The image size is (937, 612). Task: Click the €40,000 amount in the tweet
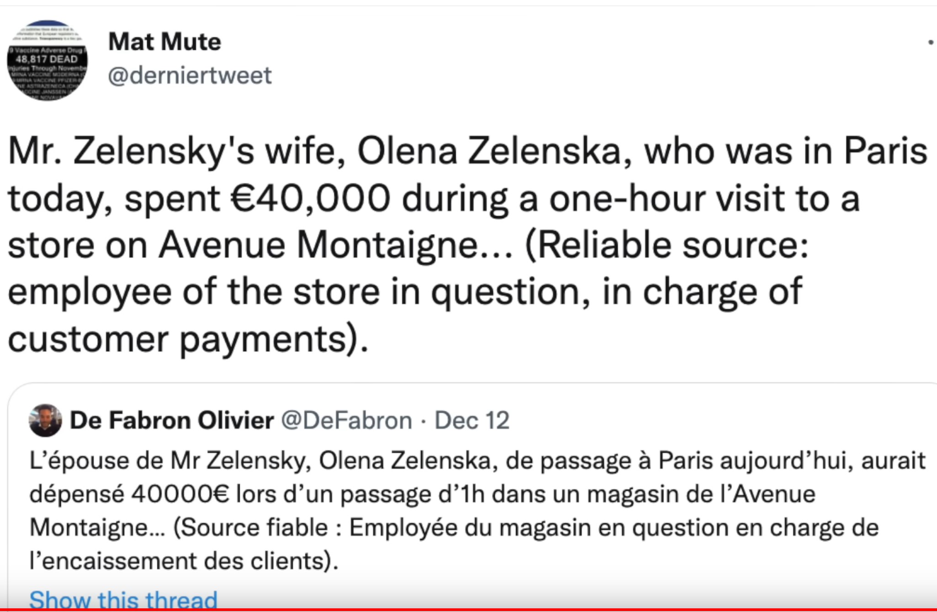click(x=310, y=199)
